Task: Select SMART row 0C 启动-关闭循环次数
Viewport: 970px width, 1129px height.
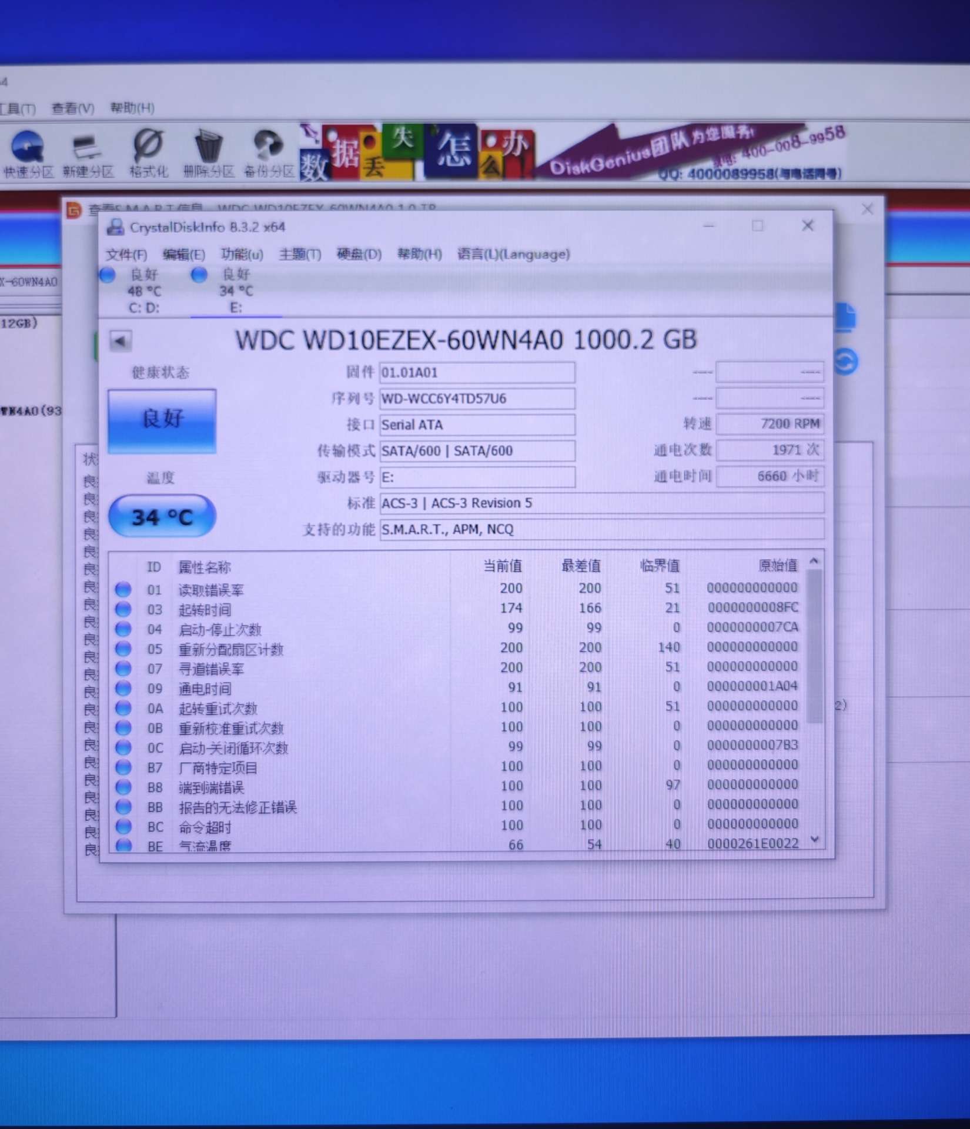Action: click(458, 747)
